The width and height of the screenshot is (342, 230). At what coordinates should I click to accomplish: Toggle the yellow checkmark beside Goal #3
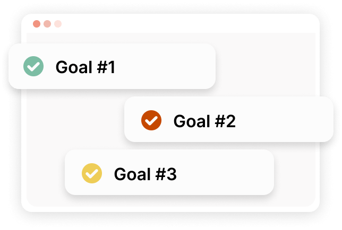tap(91, 173)
